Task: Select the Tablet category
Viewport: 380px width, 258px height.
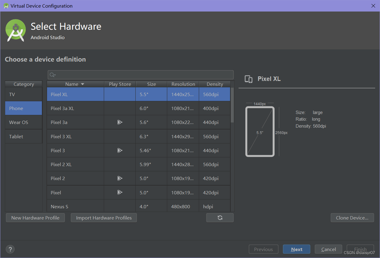Action: [24, 136]
